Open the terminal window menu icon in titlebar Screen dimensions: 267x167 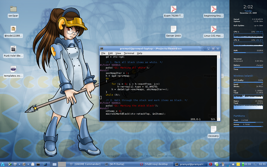tap(102, 49)
